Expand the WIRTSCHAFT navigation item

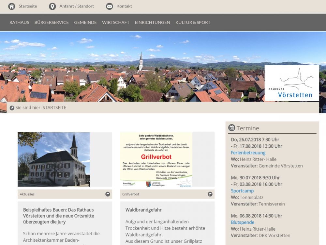[116, 23]
